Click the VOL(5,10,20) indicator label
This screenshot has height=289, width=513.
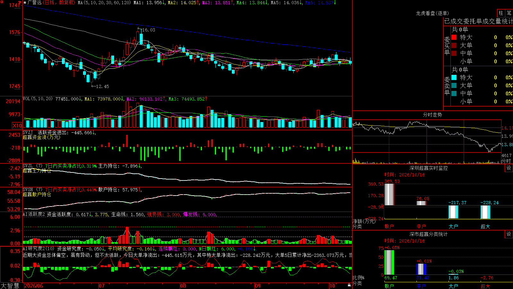pos(38,99)
